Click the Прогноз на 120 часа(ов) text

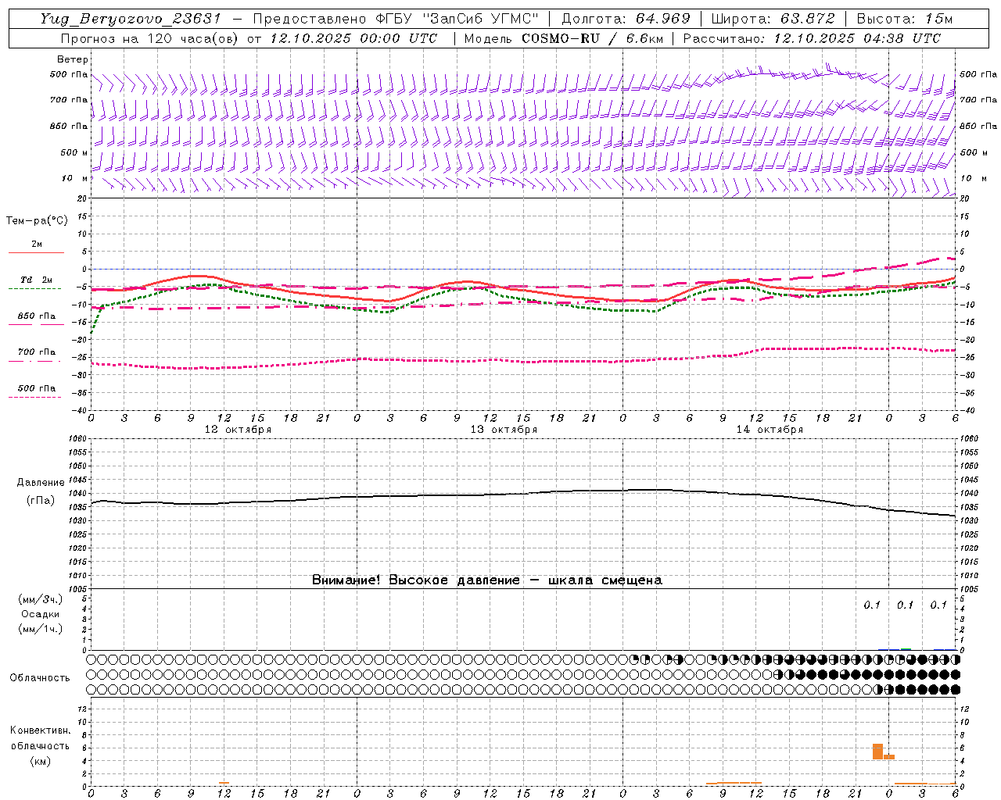coord(150,38)
